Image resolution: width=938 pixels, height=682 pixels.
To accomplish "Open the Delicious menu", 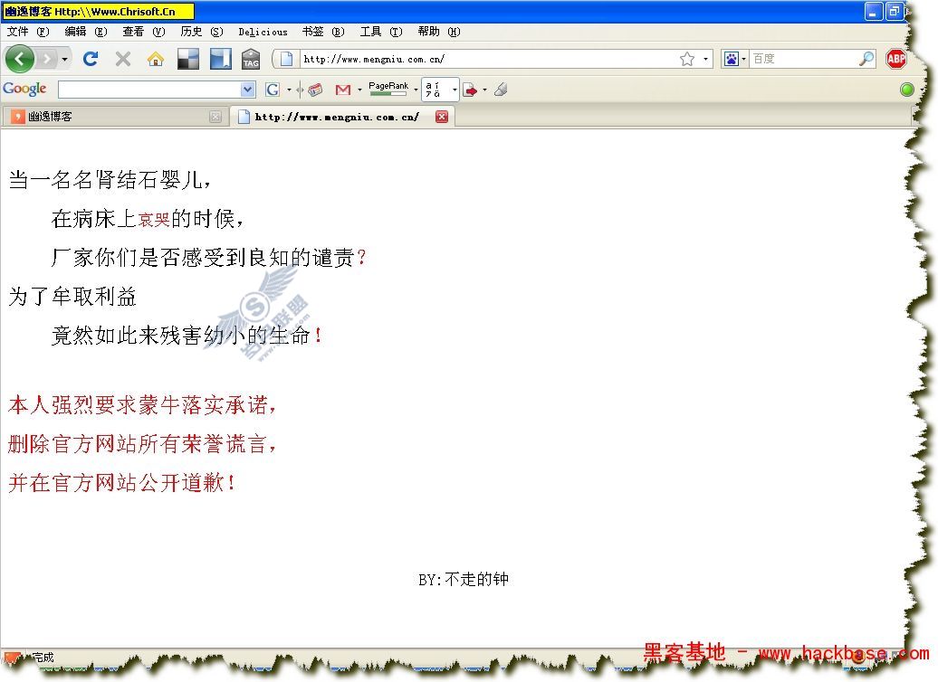I will (263, 32).
